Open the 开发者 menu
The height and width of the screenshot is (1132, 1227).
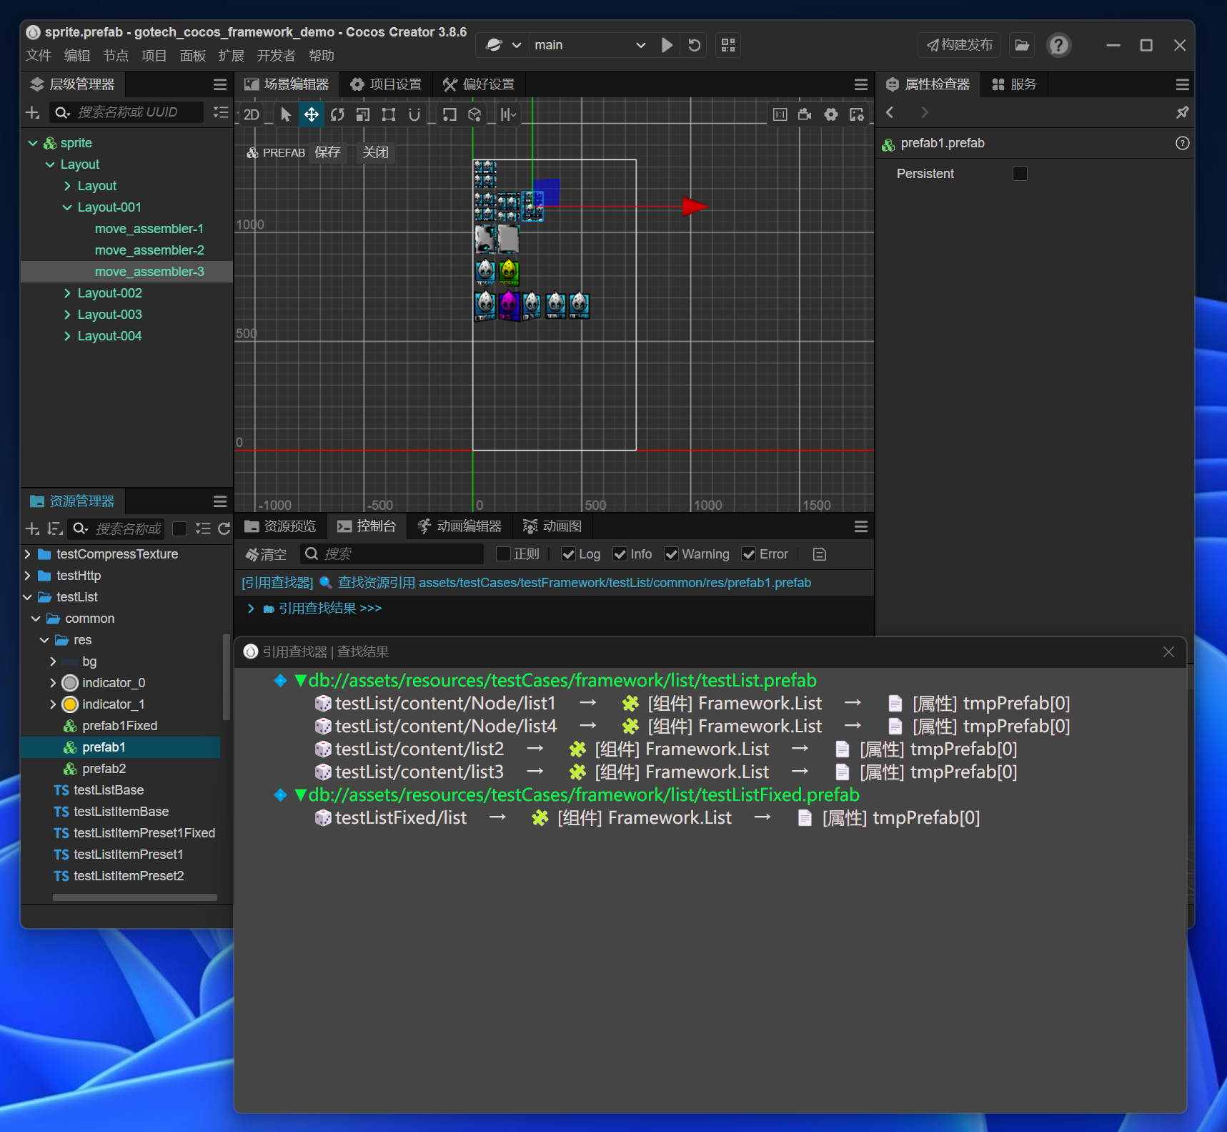[x=276, y=56]
